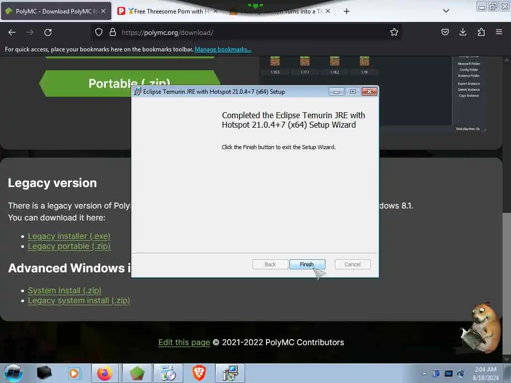Click the network monitor tray icon
511x383 pixels.
[x=449, y=374]
